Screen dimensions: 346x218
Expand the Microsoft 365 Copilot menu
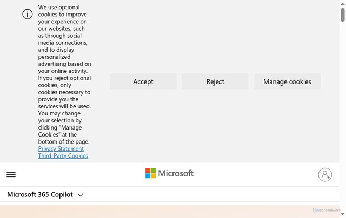pos(45,194)
